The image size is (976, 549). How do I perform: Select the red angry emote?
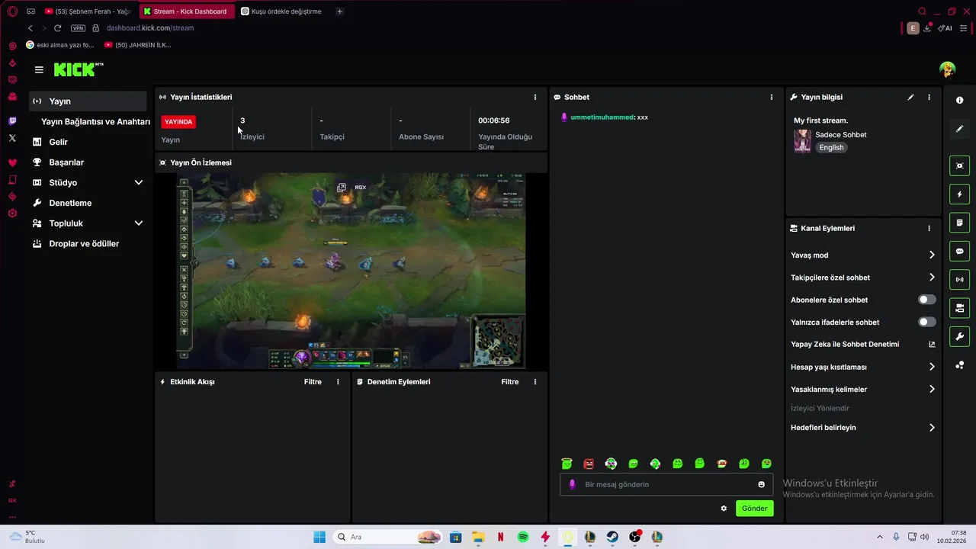click(x=589, y=464)
